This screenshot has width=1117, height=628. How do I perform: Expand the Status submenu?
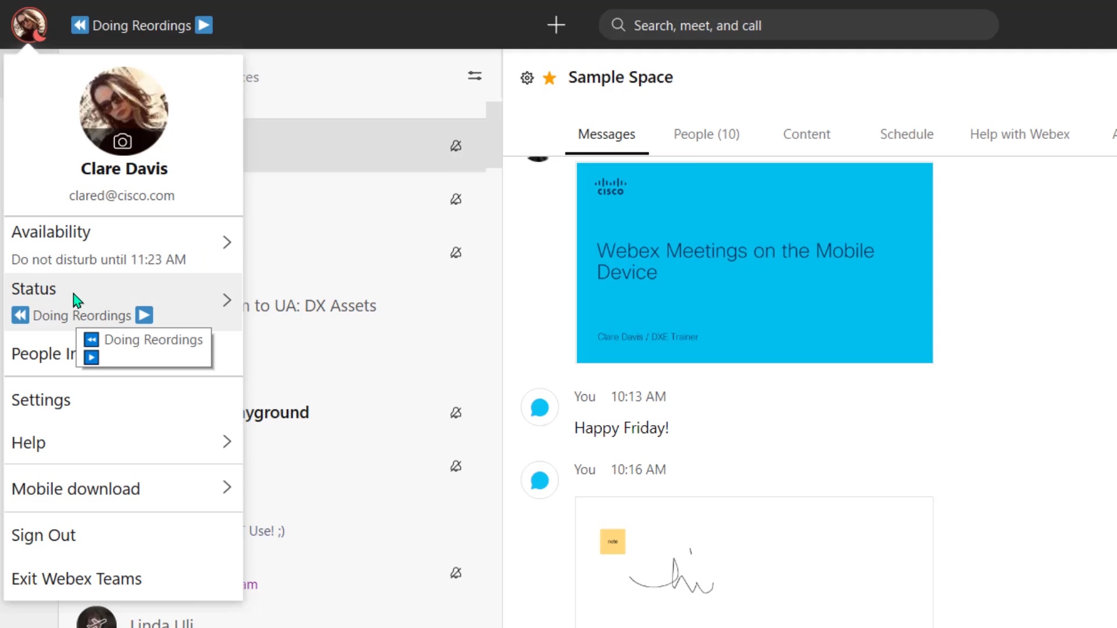tap(226, 300)
